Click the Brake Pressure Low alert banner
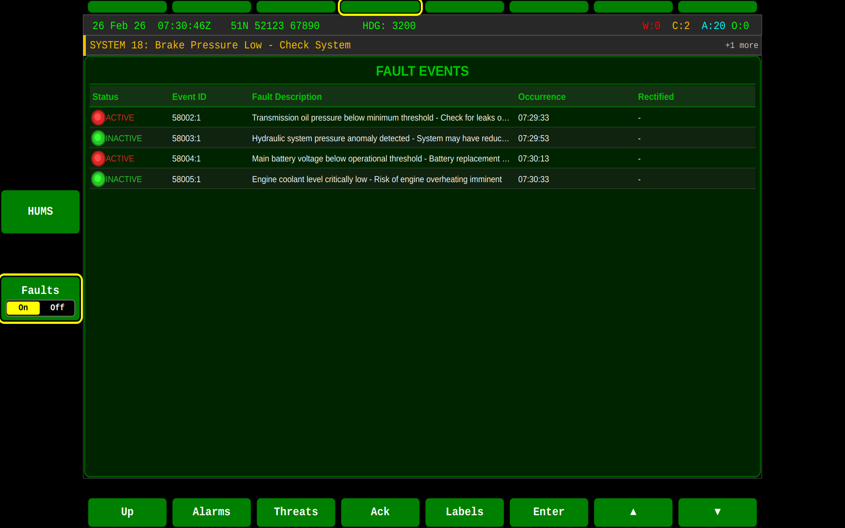The image size is (845, 528). tap(220, 45)
